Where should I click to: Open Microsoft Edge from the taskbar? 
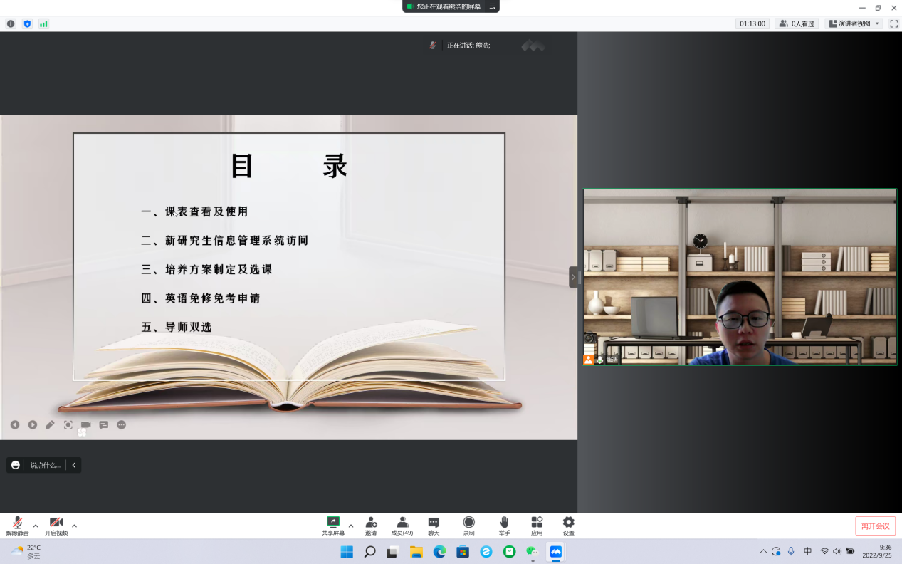[439, 551]
